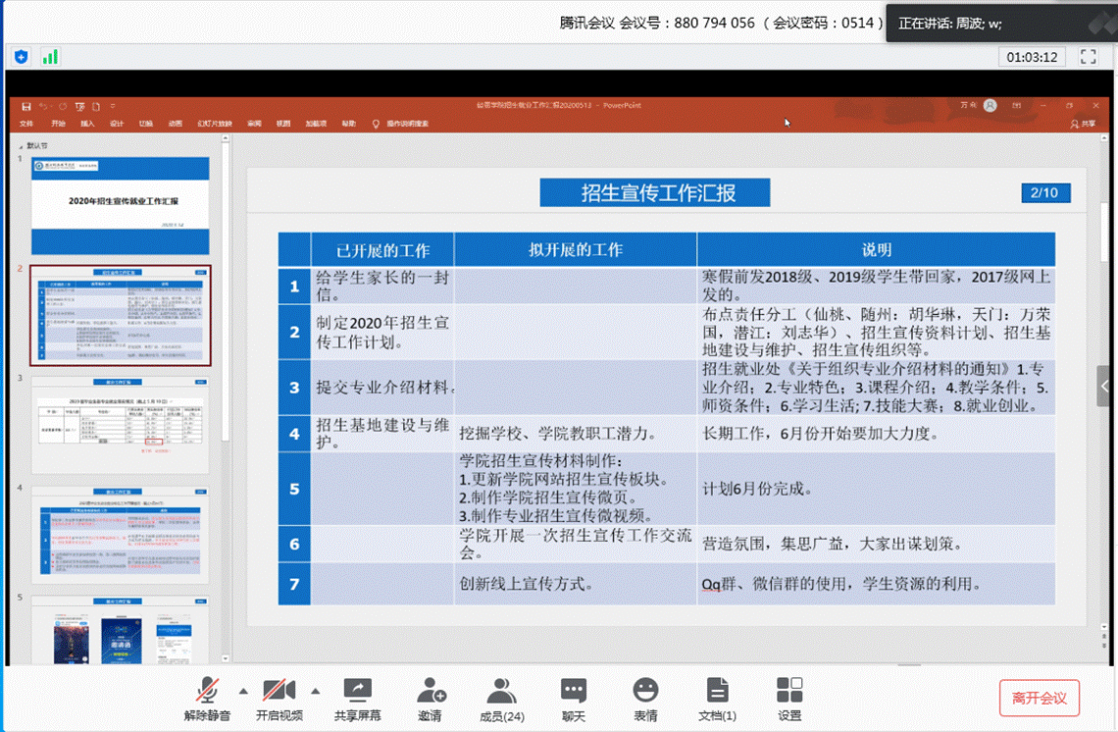Click start-from-beginning slideshow icon
This screenshot has height=732, width=1118.
point(79,106)
